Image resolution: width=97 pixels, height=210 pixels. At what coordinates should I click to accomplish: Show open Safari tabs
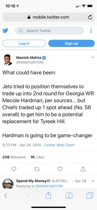89,196
